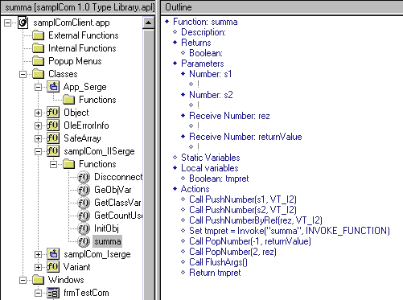Select the 'Function: summa' outline line
403x300 pixels.
pos(205,22)
